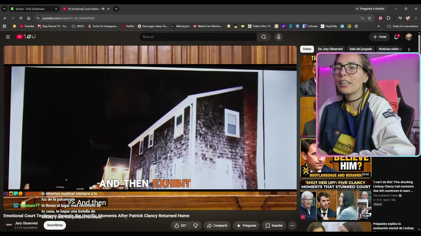Open Psiquiatra explica video title

pyautogui.click(x=393, y=226)
